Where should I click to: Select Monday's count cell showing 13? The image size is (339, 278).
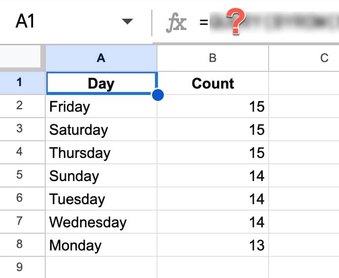point(213,245)
